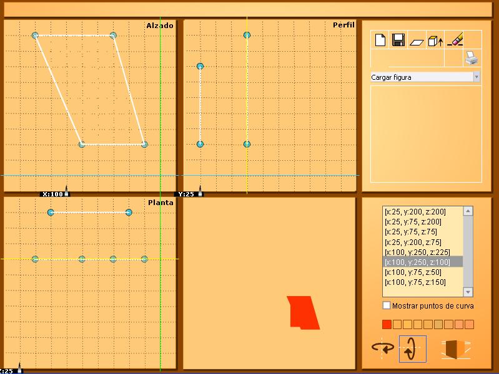The image size is (499, 374).
Task: Click the point list scroll-up arrow
Action: 468,211
